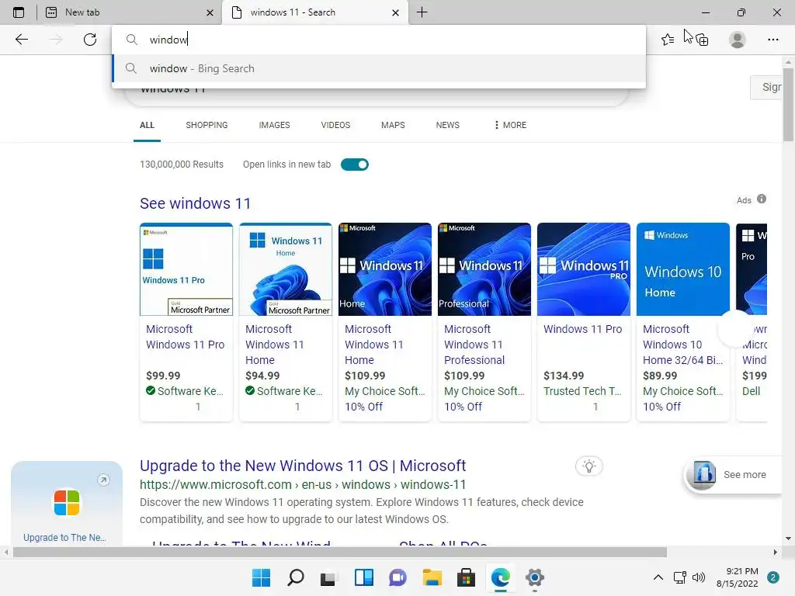Open Microsoft Windows 10 Home 32/64 listing

682,345
